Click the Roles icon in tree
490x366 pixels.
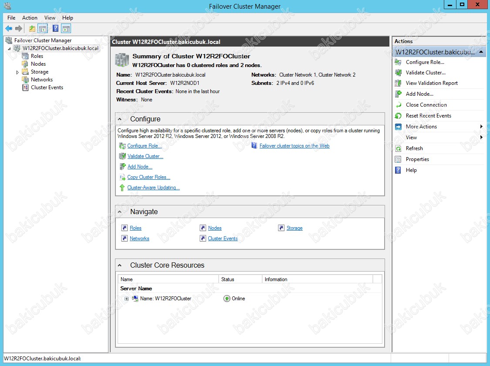pyautogui.click(x=25, y=56)
